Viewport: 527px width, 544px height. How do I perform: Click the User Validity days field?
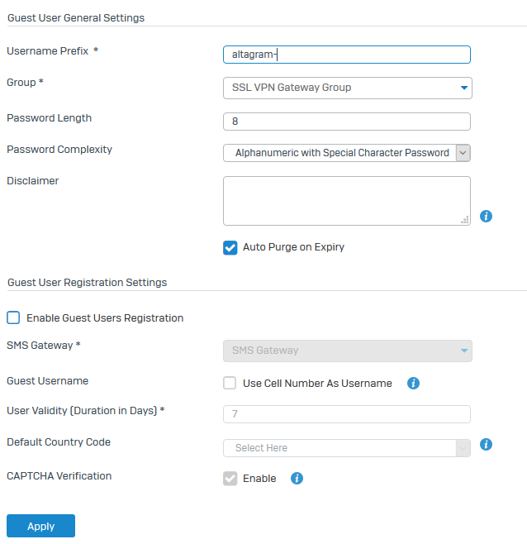pyautogui.click(x=347, y=414)
